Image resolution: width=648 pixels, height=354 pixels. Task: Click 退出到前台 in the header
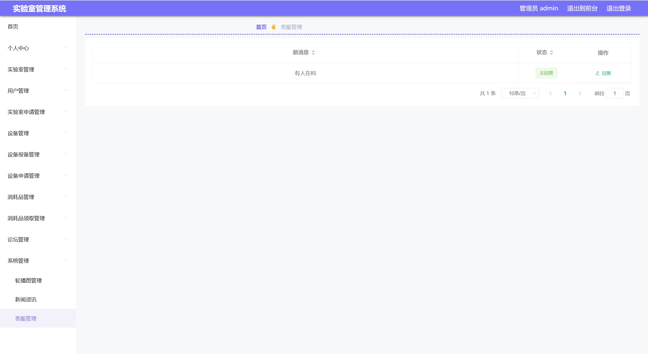tap(582, 8)
